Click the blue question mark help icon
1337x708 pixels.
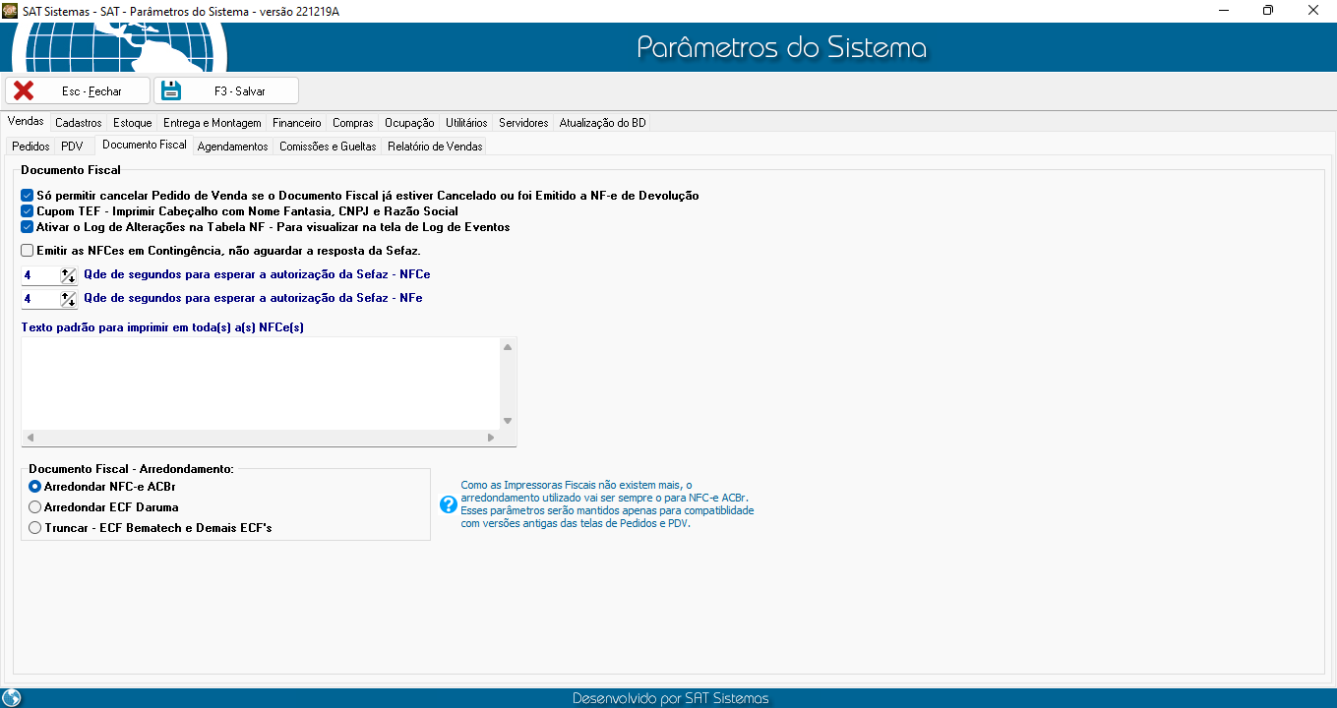tap(449, 504)
